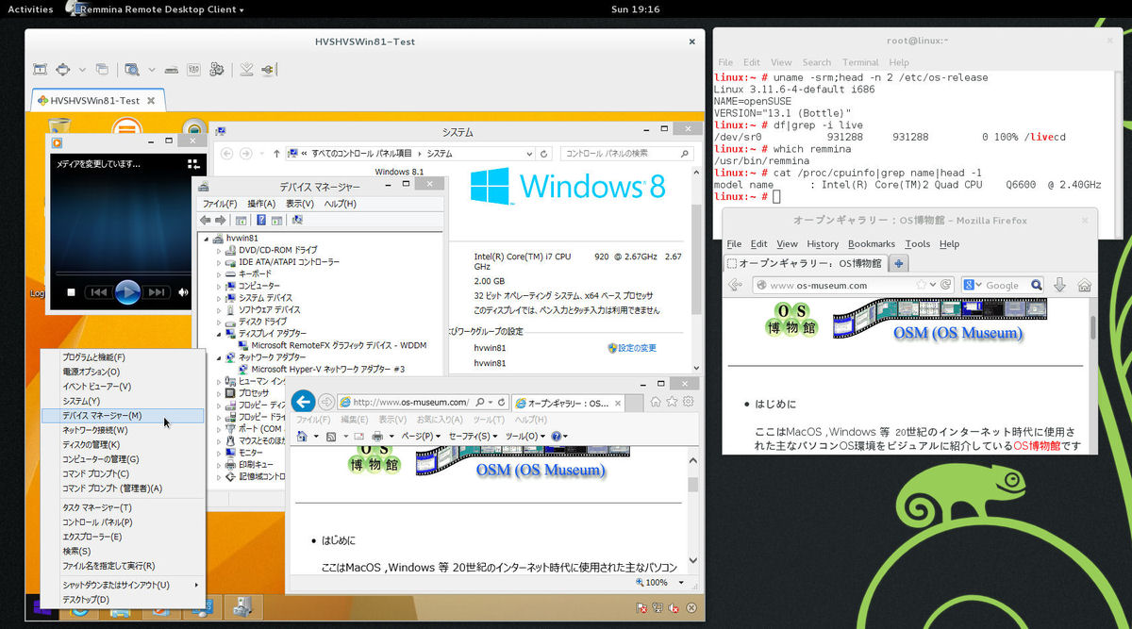The height and width of the screenshot is (629, 1132).
Task: Open シャットダウンまたはサインアウト(U) submenu
Action: point(122,585)
